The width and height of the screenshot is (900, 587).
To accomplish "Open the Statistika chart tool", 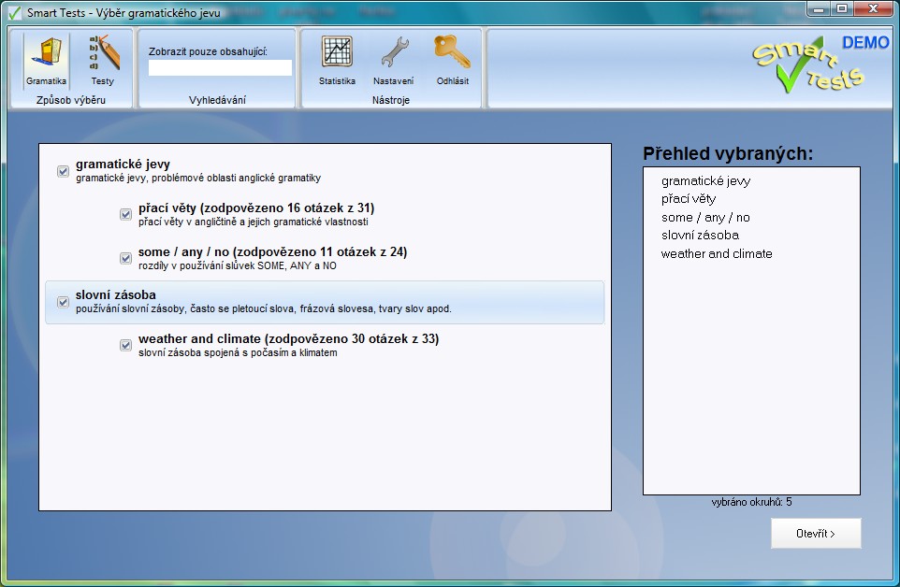I will (x=337, y=60).
